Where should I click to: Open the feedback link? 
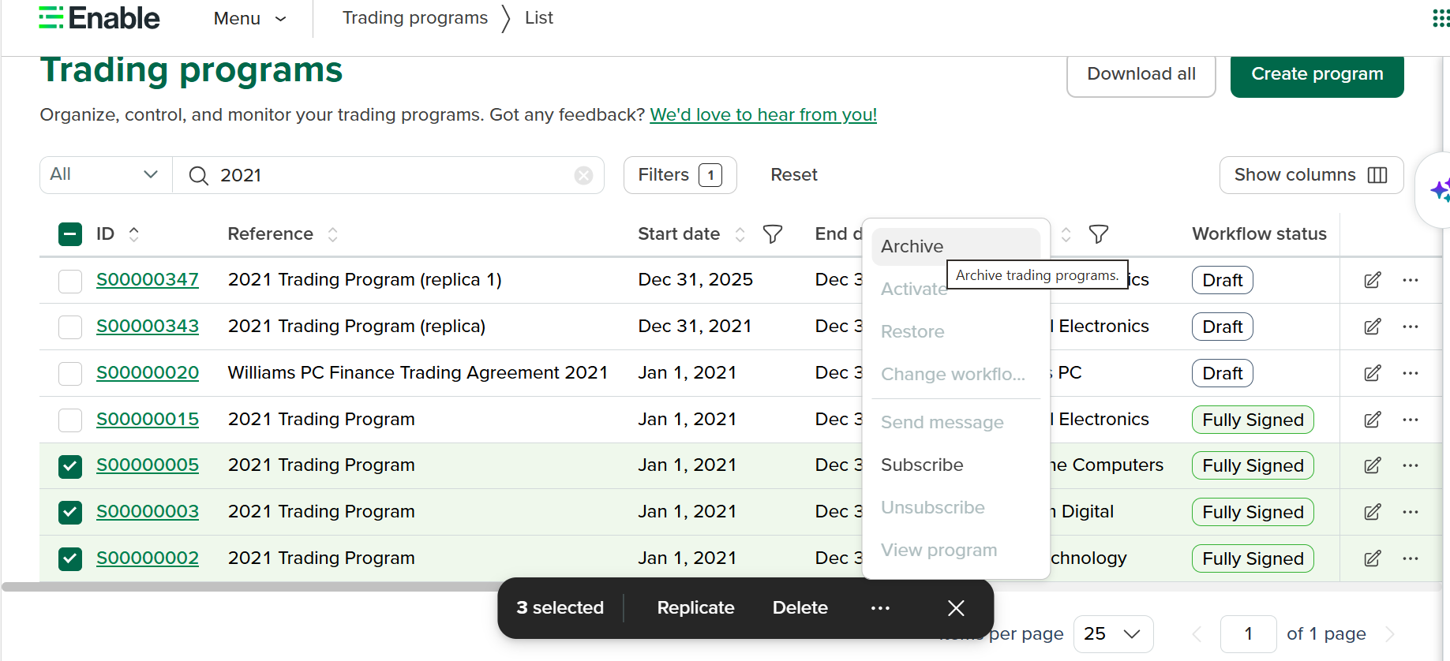tap(763, 115)
